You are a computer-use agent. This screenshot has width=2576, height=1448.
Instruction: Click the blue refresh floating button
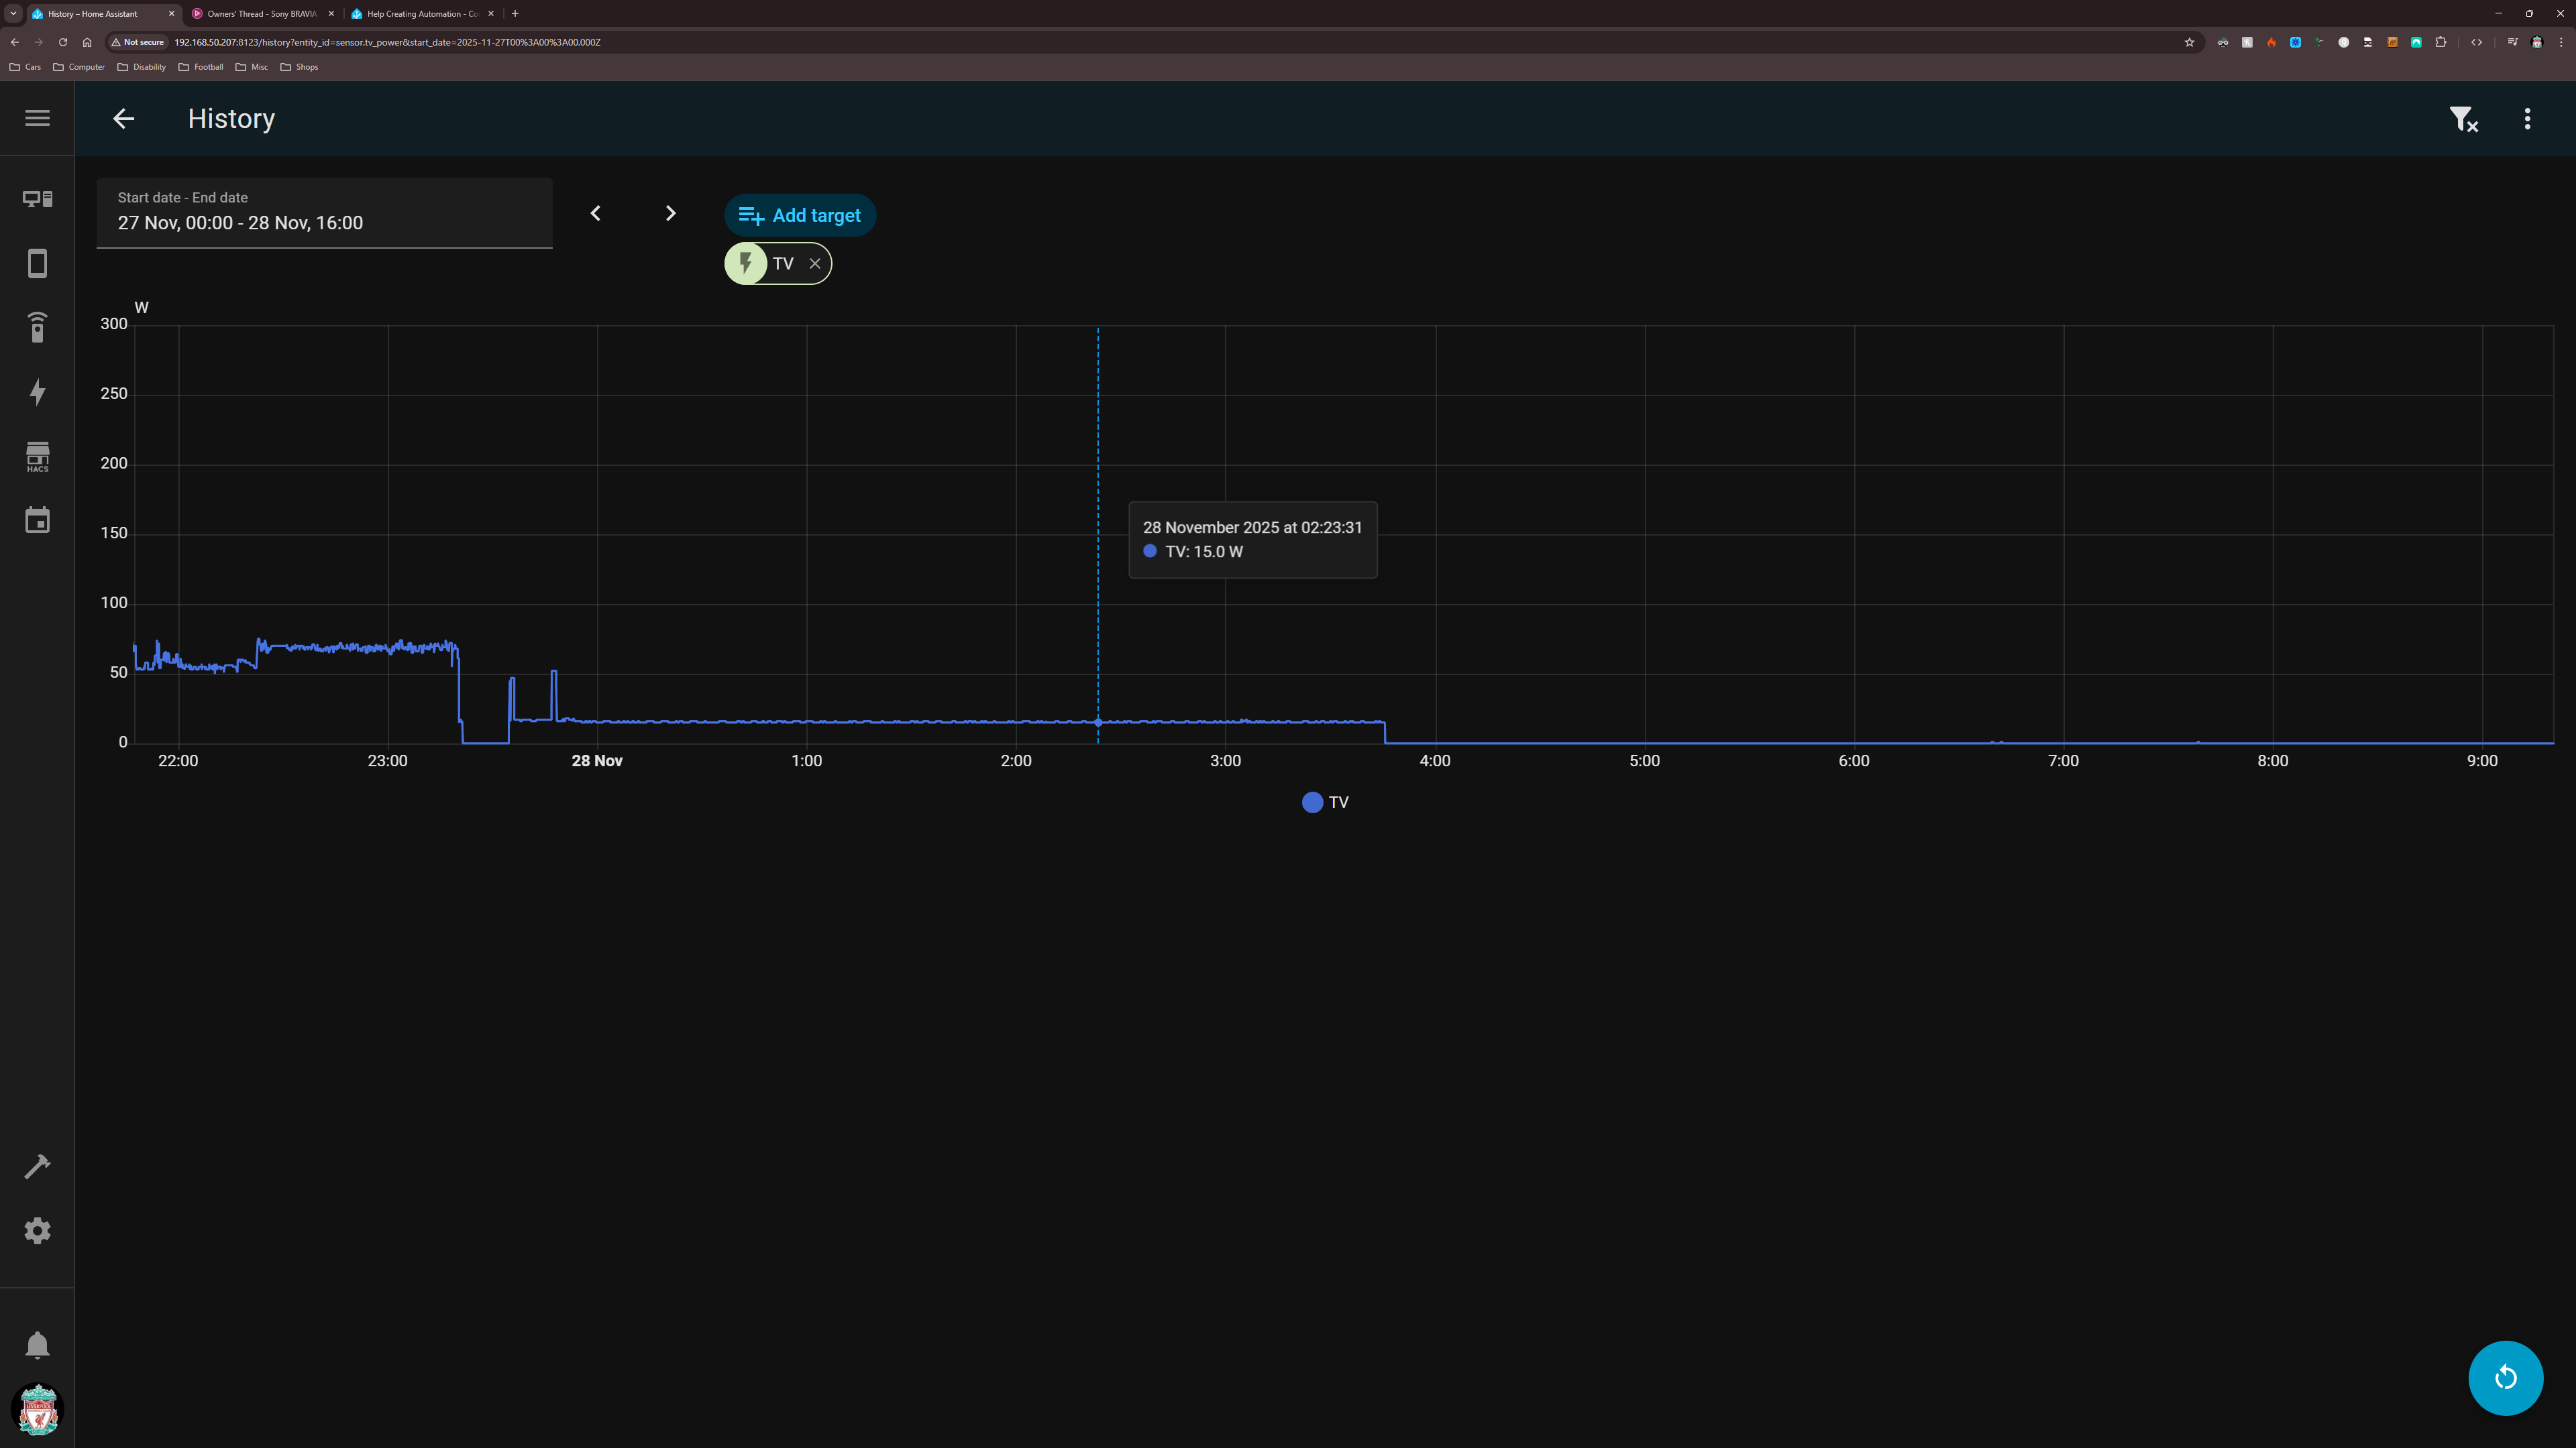[2505, 1378]
